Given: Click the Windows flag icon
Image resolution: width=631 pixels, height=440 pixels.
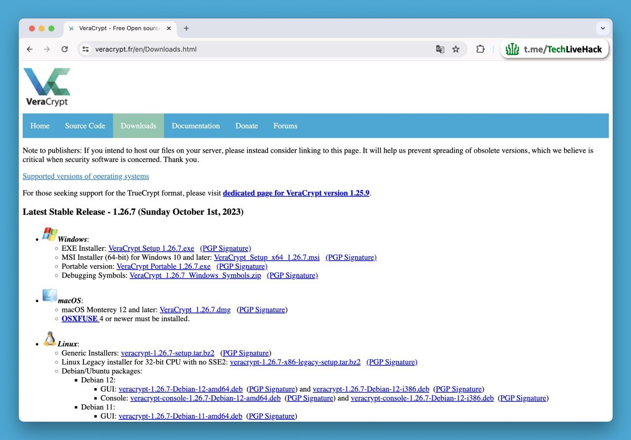Looking at the screenshot, I should point(50,234).
